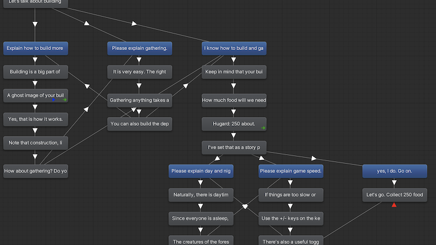The height and width of the screenshot is (245, 436).
Task: Click the 'Since everyone is asleep,' node
Action: pos(201,218)
